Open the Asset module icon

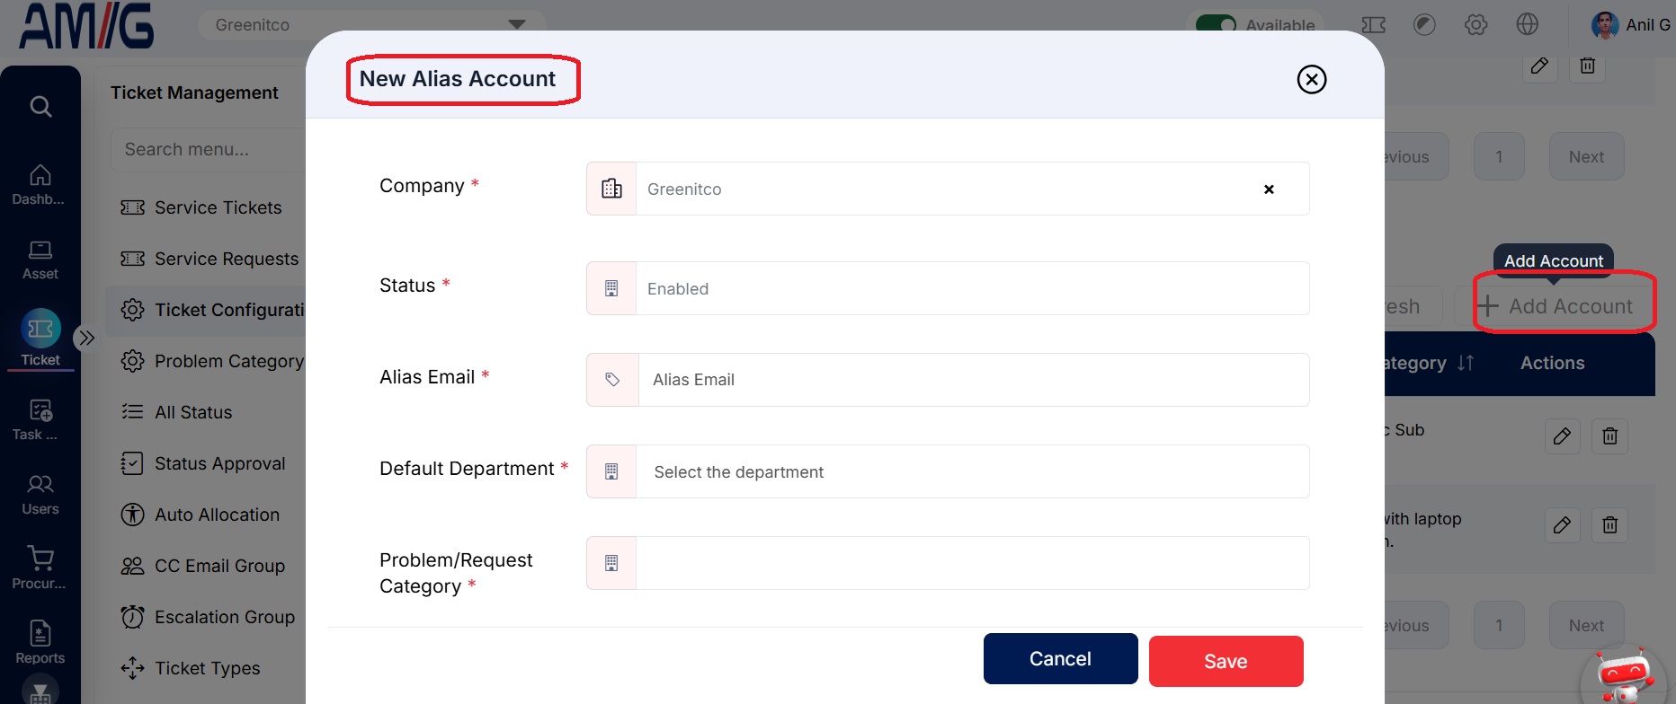[40, 260]
